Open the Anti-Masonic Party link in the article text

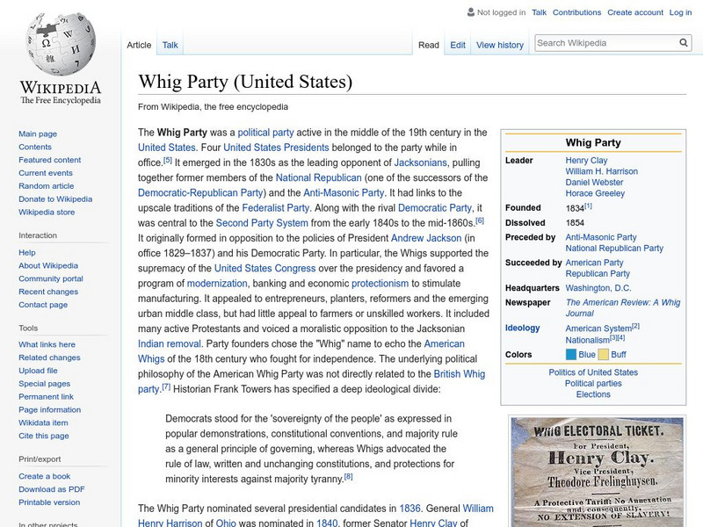tap(344, 192)
